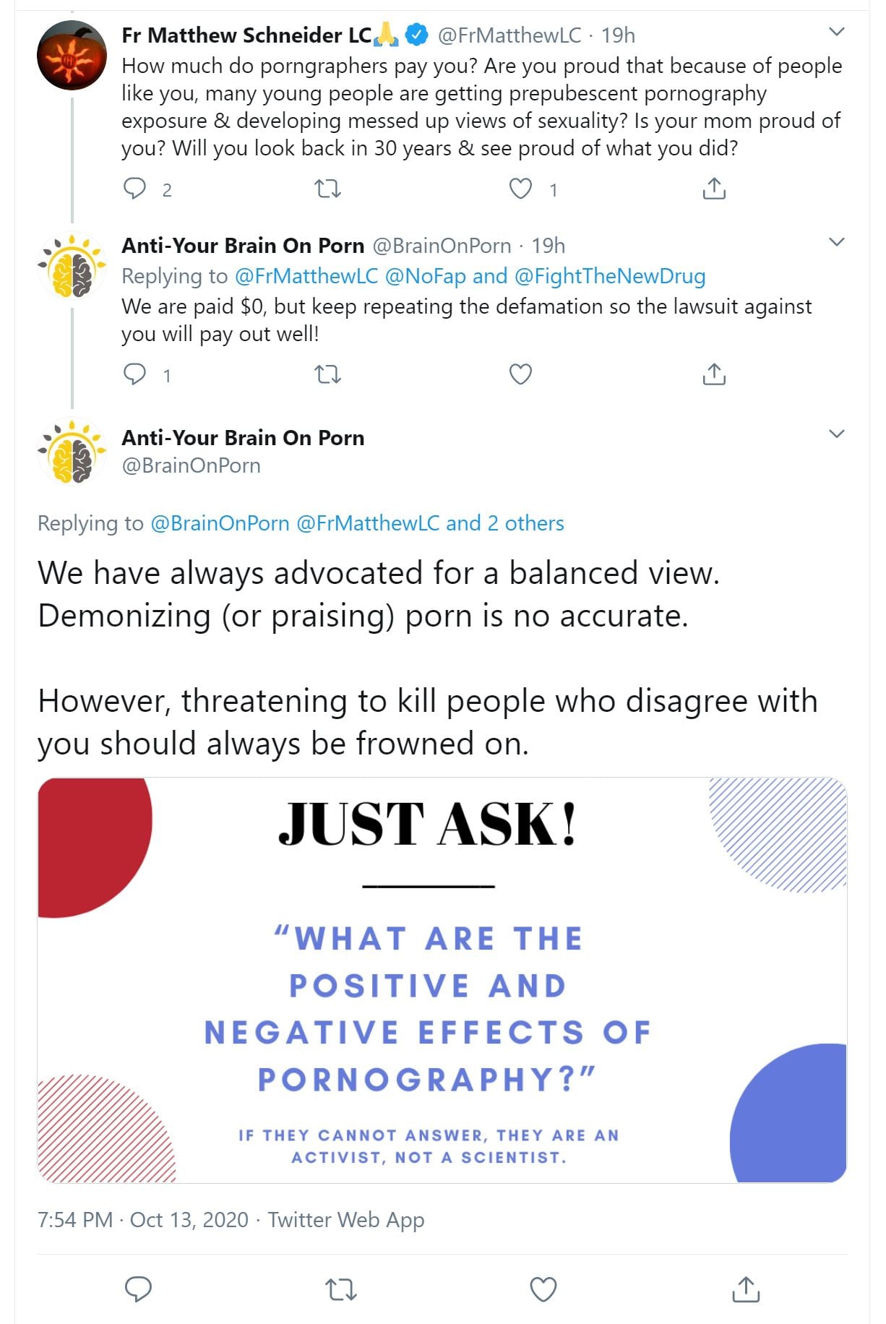
Task: Expand options chevron on 19h BrainOnPorn reply
Action: pyautogui.click(x=837, y=242)
